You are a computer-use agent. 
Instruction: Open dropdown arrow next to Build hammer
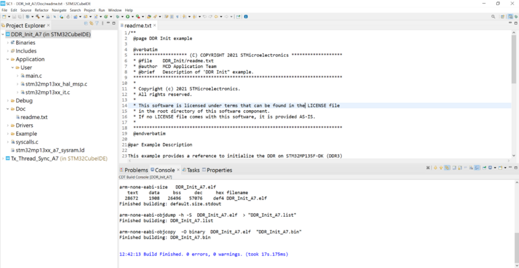[x=43, y=17]
